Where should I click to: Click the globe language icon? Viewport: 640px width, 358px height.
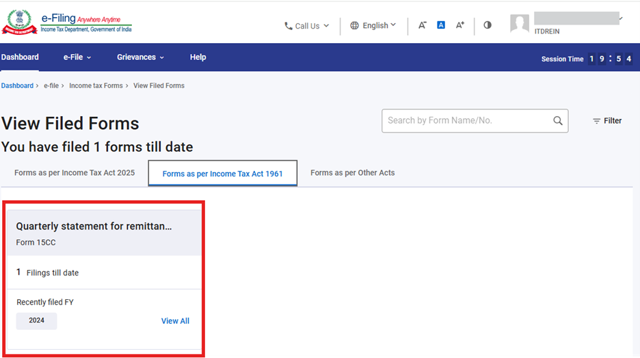pyautogui.click(x=354, y=26)
